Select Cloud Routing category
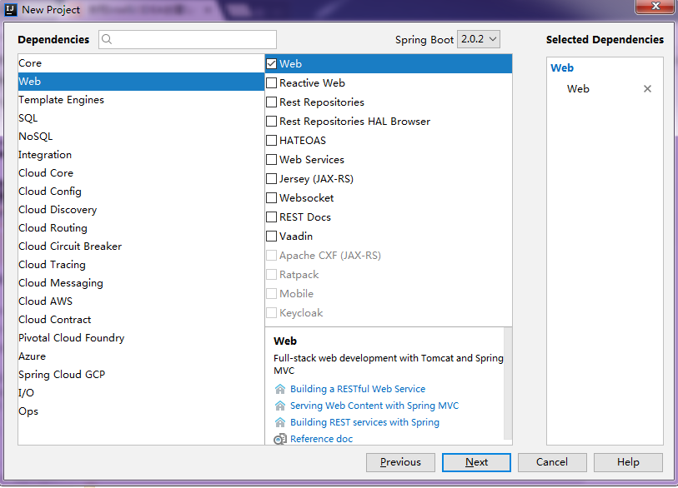Viewport: 678px width, 488px height. pyautogui.click(x=141, y=228)
